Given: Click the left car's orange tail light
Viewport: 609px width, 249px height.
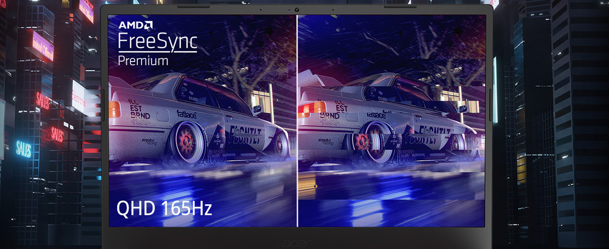Looking at the screenshot, I should (114, 109).
